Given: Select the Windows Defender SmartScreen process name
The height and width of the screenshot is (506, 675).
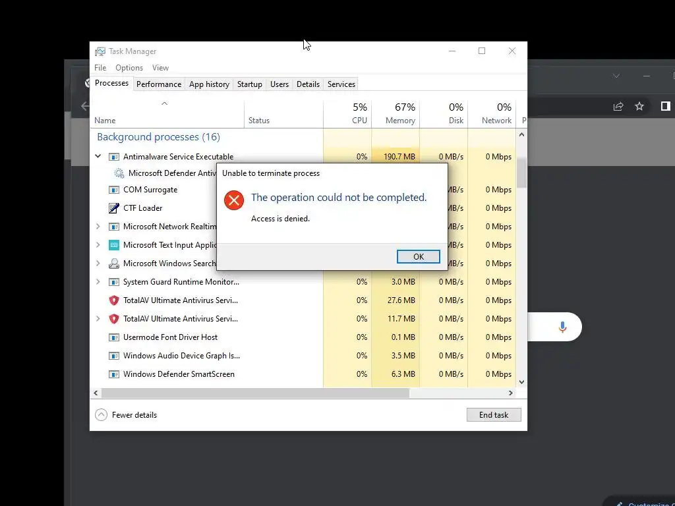Looking at the screenshot, I should pyautogui.click(x=179, y=374).
